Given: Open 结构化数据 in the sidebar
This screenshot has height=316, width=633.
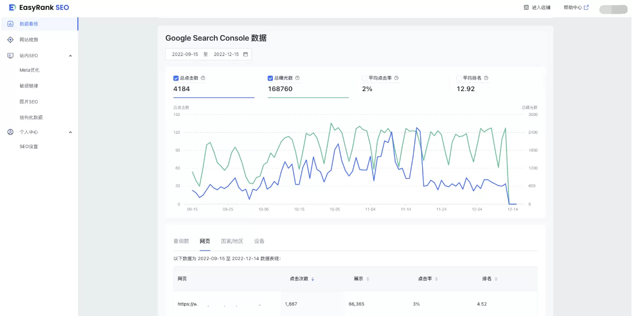Looking at the screenshot, I should click(x=31, y=117).
